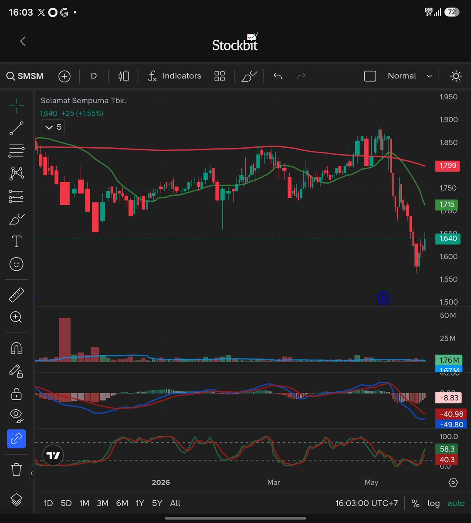This screenshot has height=523, width=471.
Task: Change the D timeframe interval
Action: click(94, 76)
